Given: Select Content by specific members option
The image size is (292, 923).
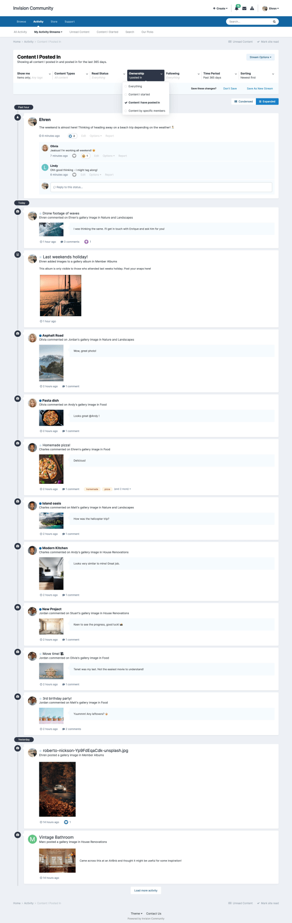Looking at the screenshot, I should (x=146, y=111).
